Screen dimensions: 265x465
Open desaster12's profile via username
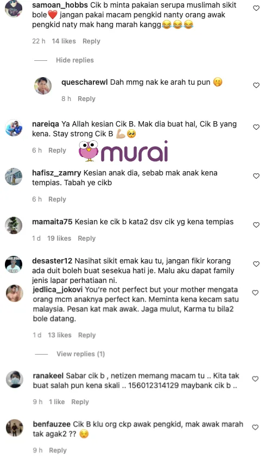52,261
